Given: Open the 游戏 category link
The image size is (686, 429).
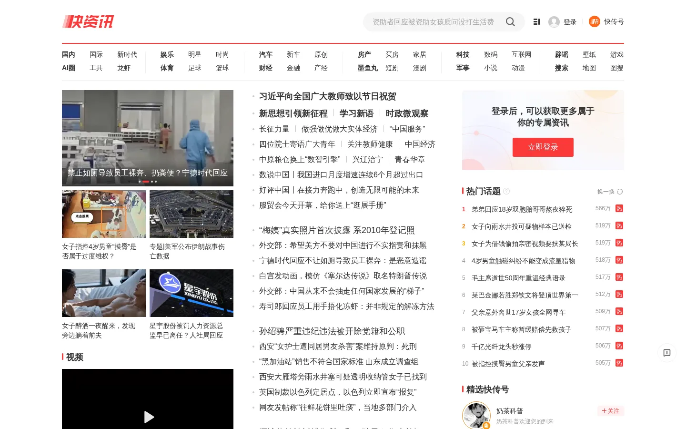Looking at the screenshot, I should click(x=617, y=55).
